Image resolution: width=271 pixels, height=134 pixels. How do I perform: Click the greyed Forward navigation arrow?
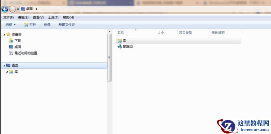[x=12, y=9]
